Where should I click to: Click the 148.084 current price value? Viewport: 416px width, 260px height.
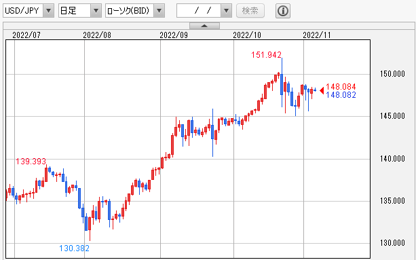341,86
